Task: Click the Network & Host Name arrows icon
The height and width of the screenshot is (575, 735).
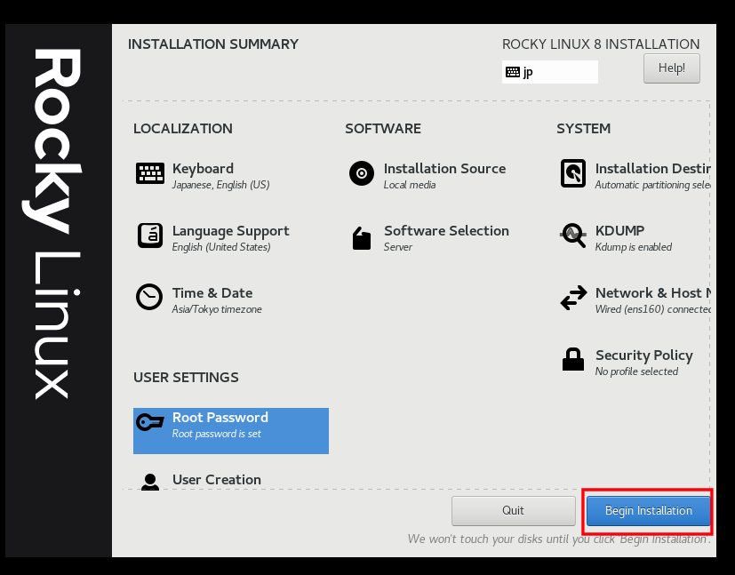Action: point(573,298)
